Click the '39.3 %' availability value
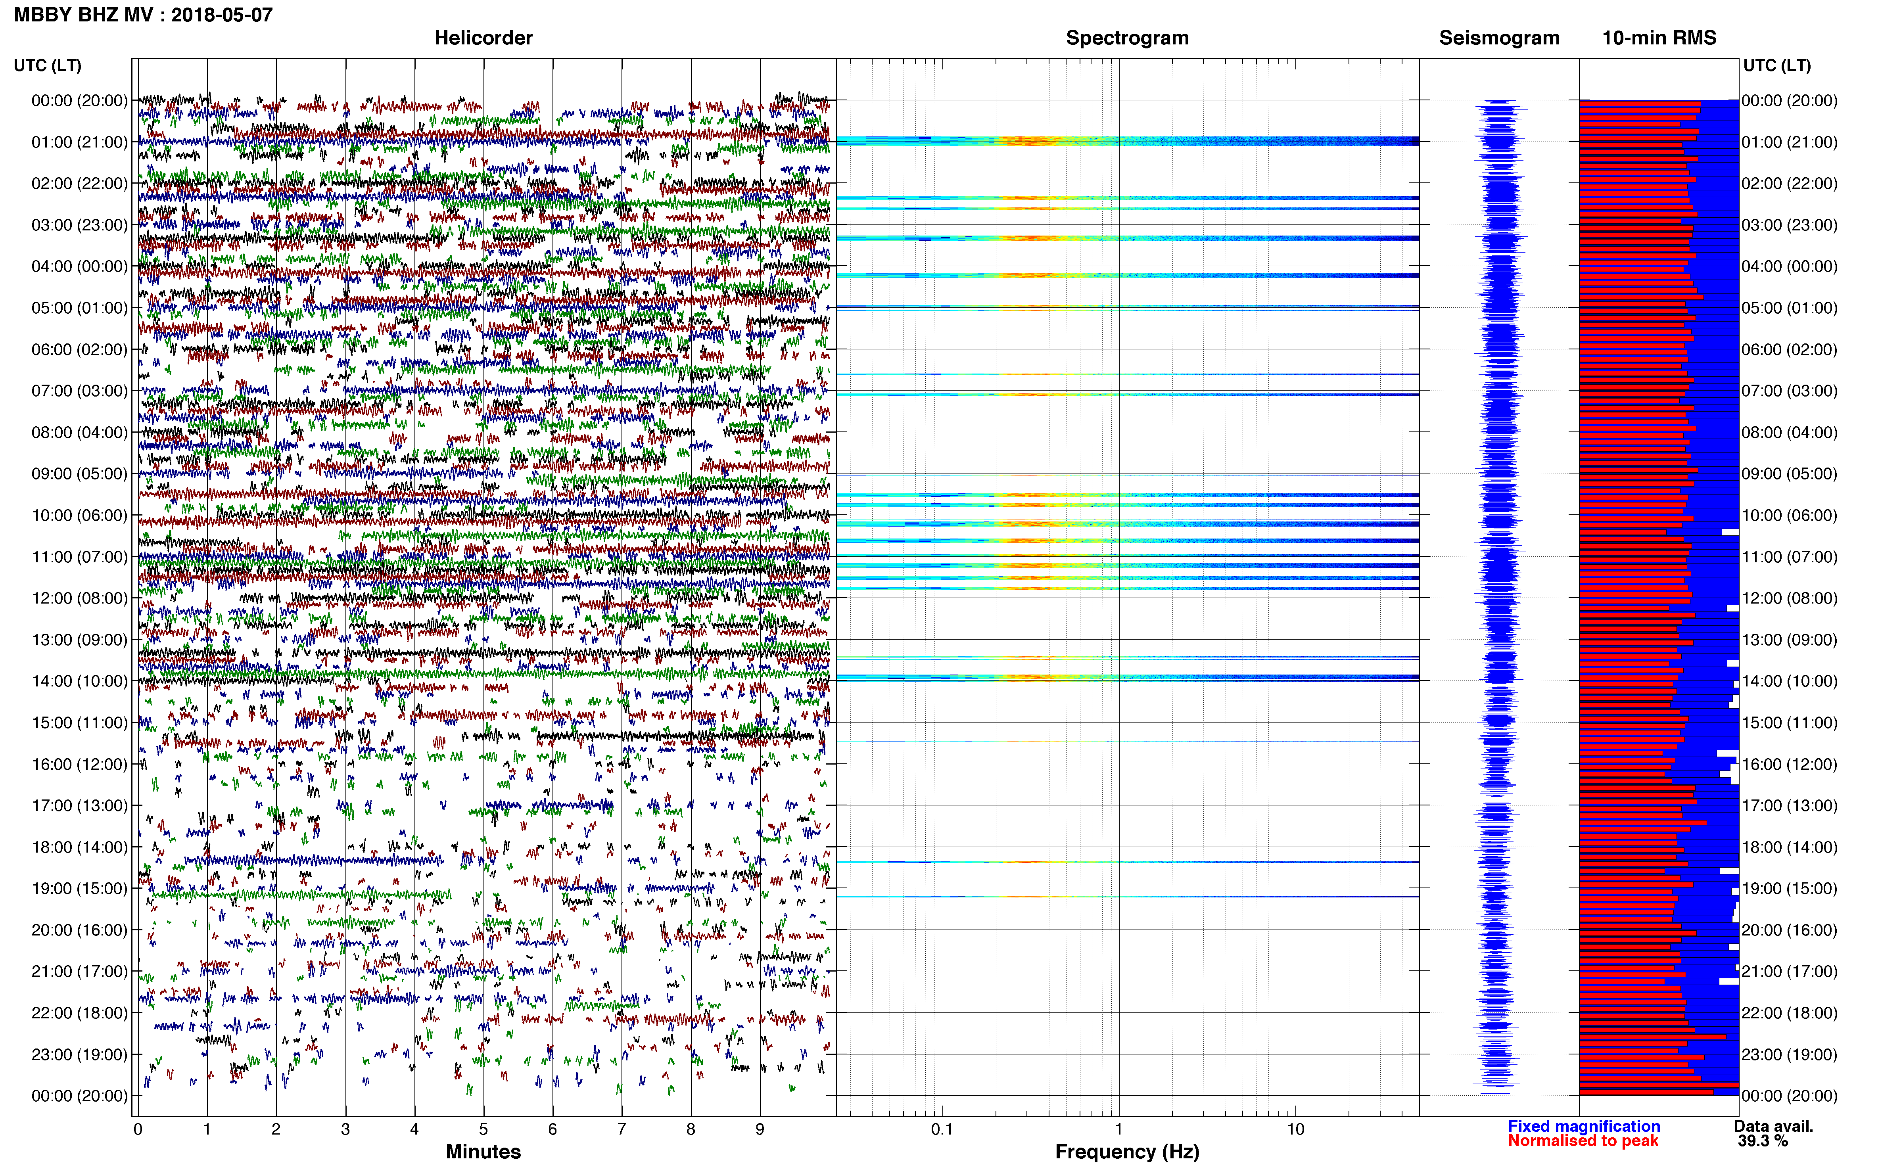This screenshot has width=1880, height=1175. pos(1763,1141)
